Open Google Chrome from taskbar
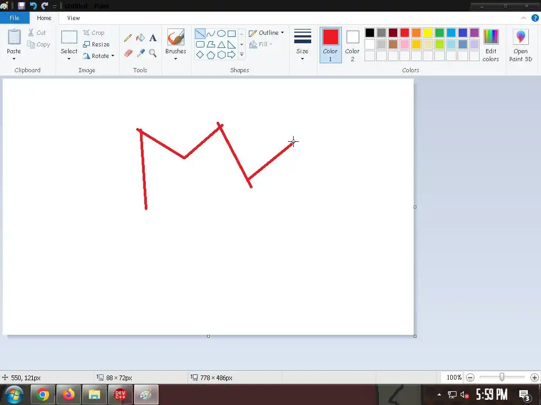Viewport: 541px width, 405px height. point(43,394)
